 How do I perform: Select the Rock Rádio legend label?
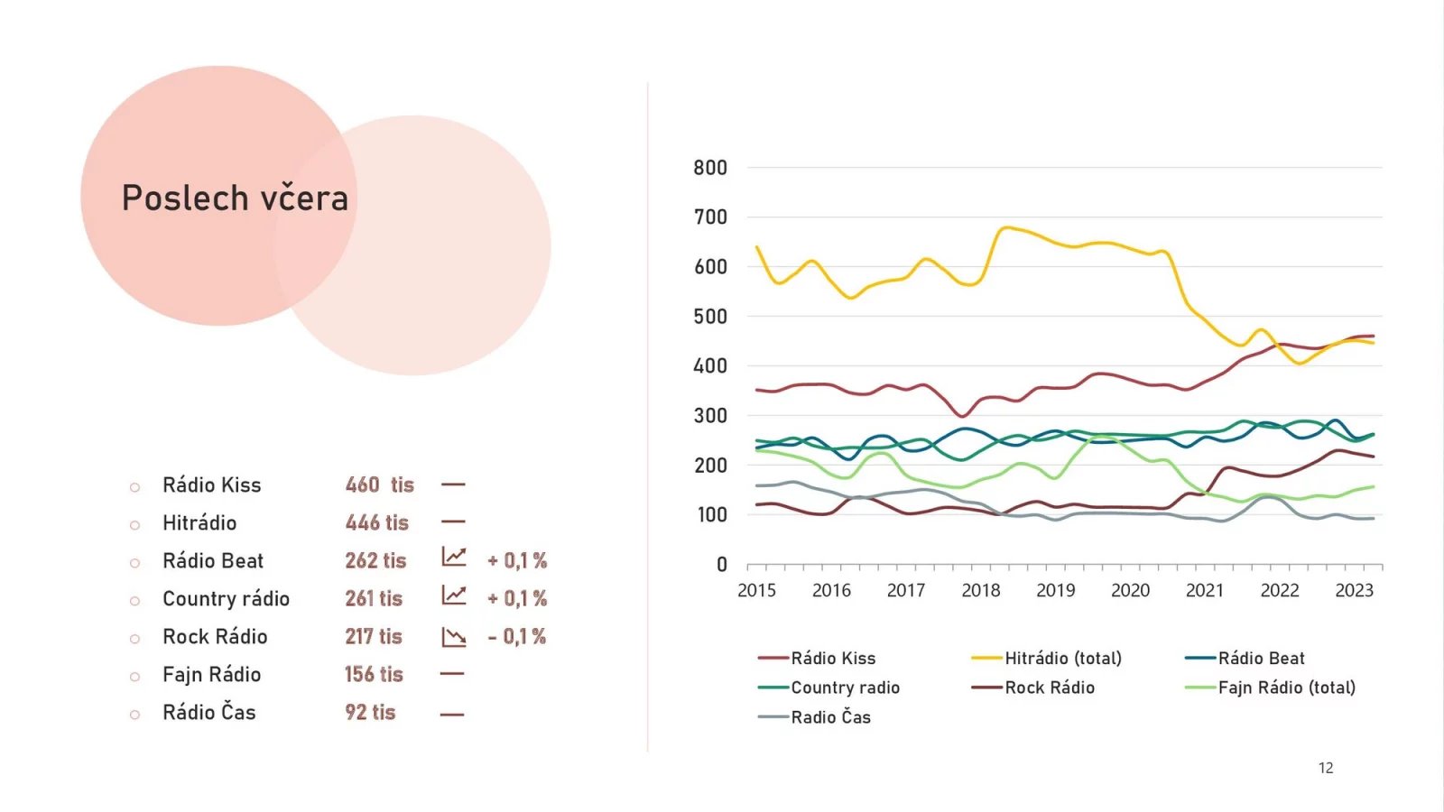tap(1050, 687)
